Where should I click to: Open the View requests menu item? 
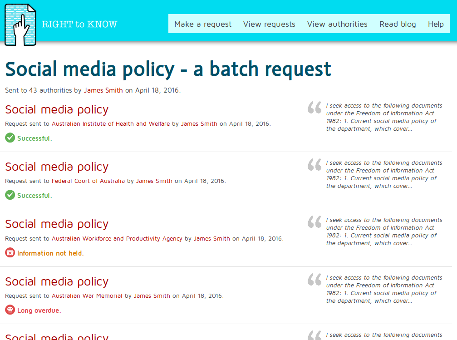269,24
